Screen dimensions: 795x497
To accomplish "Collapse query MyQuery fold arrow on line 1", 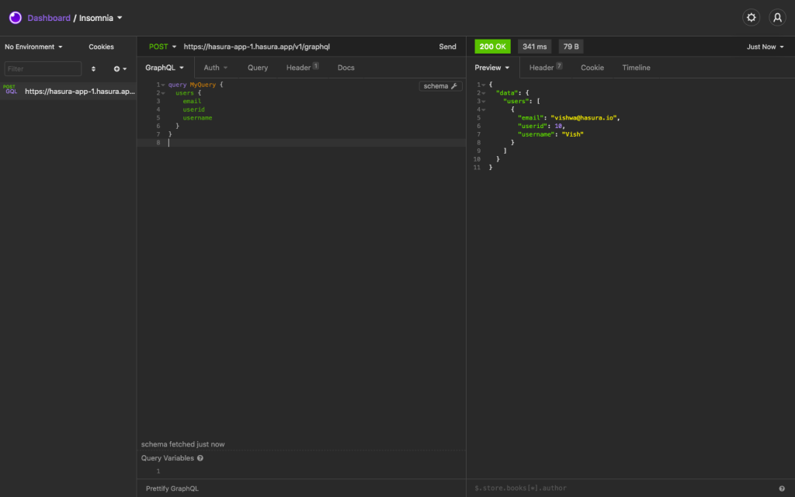I will pyautogui.click(x=163, y=85).
